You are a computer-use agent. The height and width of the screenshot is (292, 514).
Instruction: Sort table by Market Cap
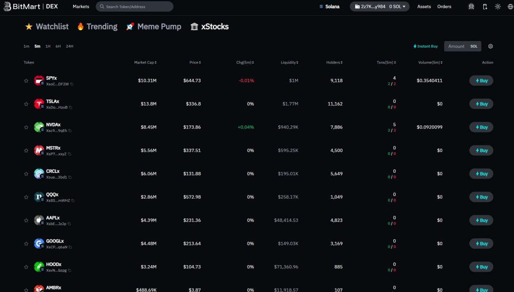(145, 62)
